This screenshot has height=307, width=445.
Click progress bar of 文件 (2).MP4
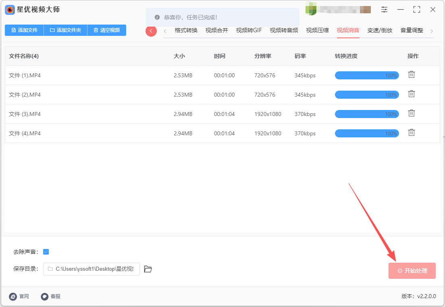pos(367,95)
